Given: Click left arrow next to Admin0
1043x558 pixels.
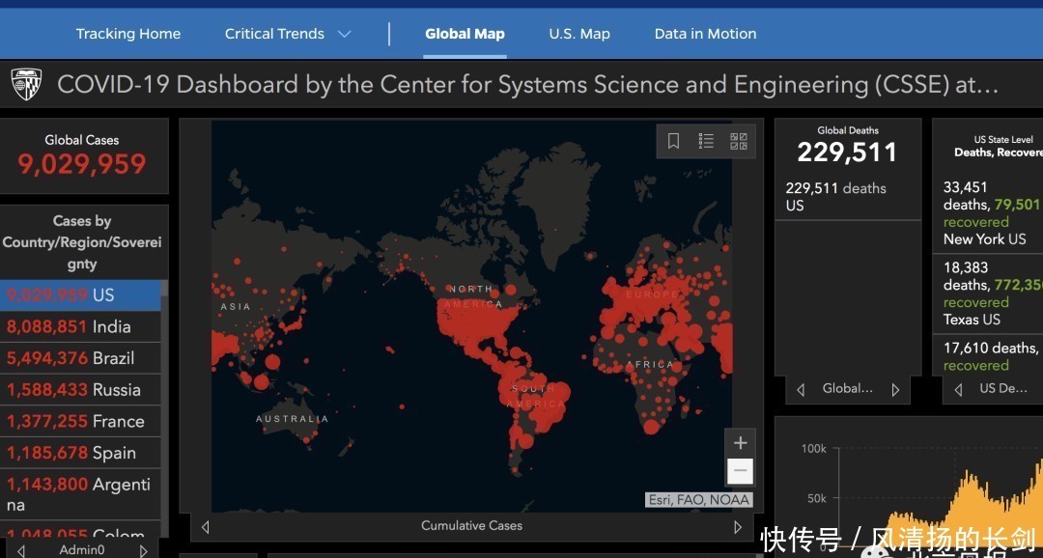Looking at the screenshot, I should (21, 550).
